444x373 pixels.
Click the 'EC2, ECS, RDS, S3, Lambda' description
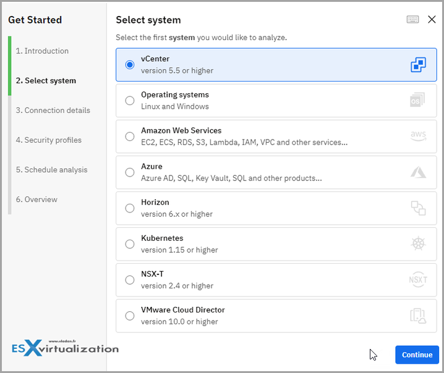pos(244,142)
